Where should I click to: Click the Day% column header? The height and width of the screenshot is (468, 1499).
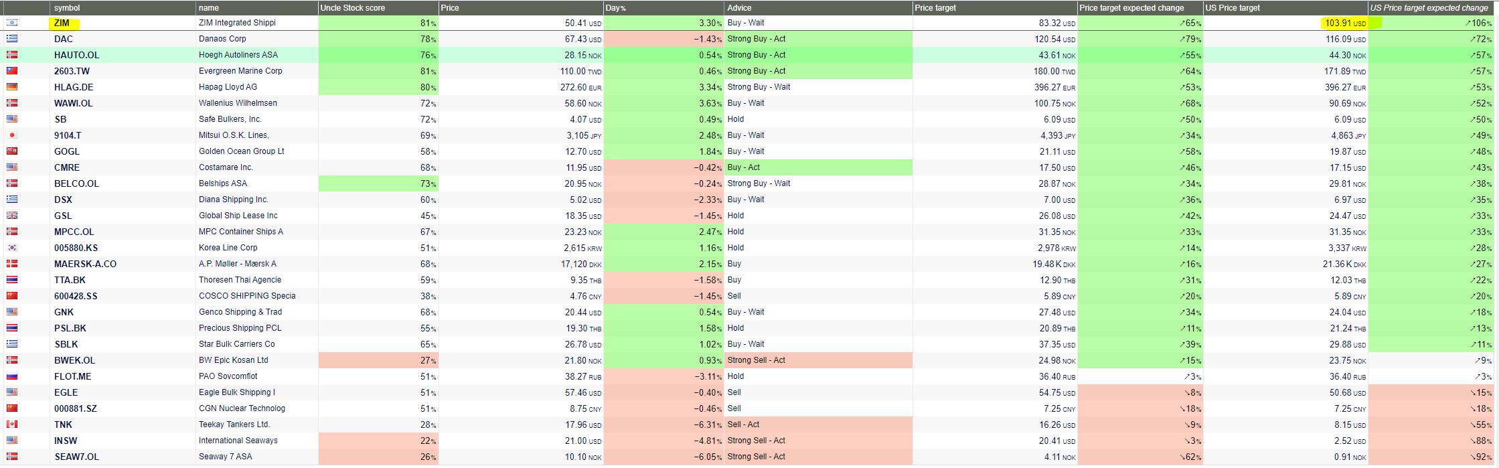pyautogui.click(x=664, y=8)
